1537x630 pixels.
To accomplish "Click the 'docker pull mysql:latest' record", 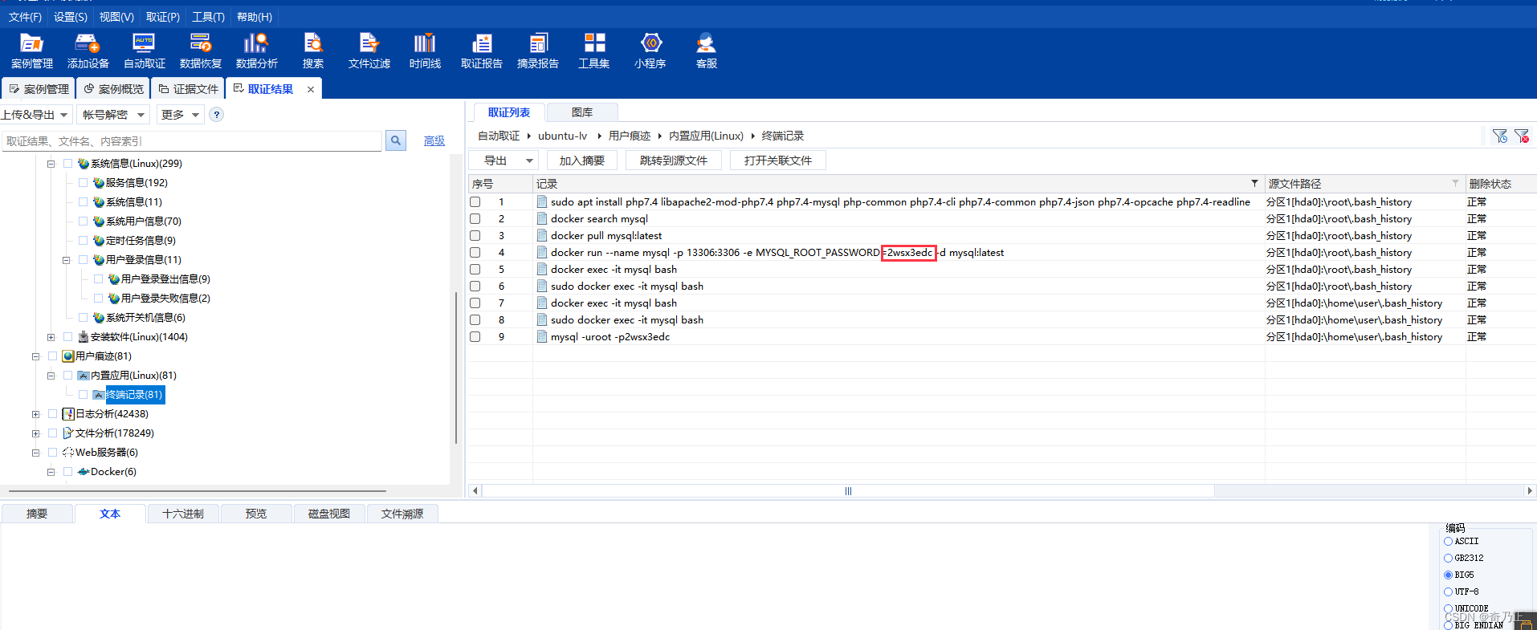I will (606, 236).
